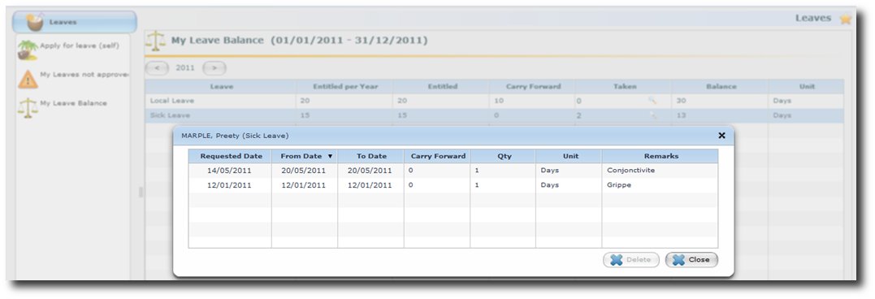Click the Close button in the dialog
This screenshot has width=875, height=299.
pos(691,260)
